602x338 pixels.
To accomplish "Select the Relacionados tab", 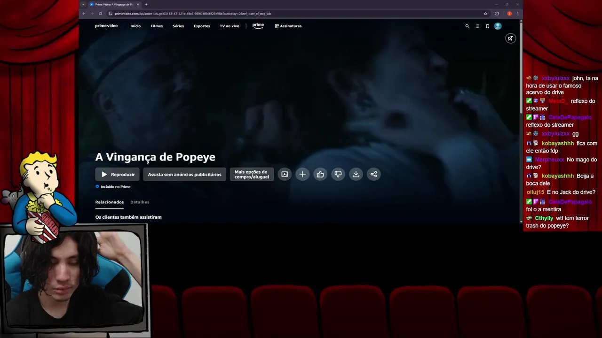I will tap(110, 202).
